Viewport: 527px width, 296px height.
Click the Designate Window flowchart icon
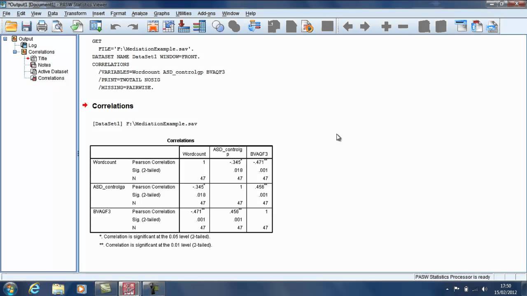[254, 27]
